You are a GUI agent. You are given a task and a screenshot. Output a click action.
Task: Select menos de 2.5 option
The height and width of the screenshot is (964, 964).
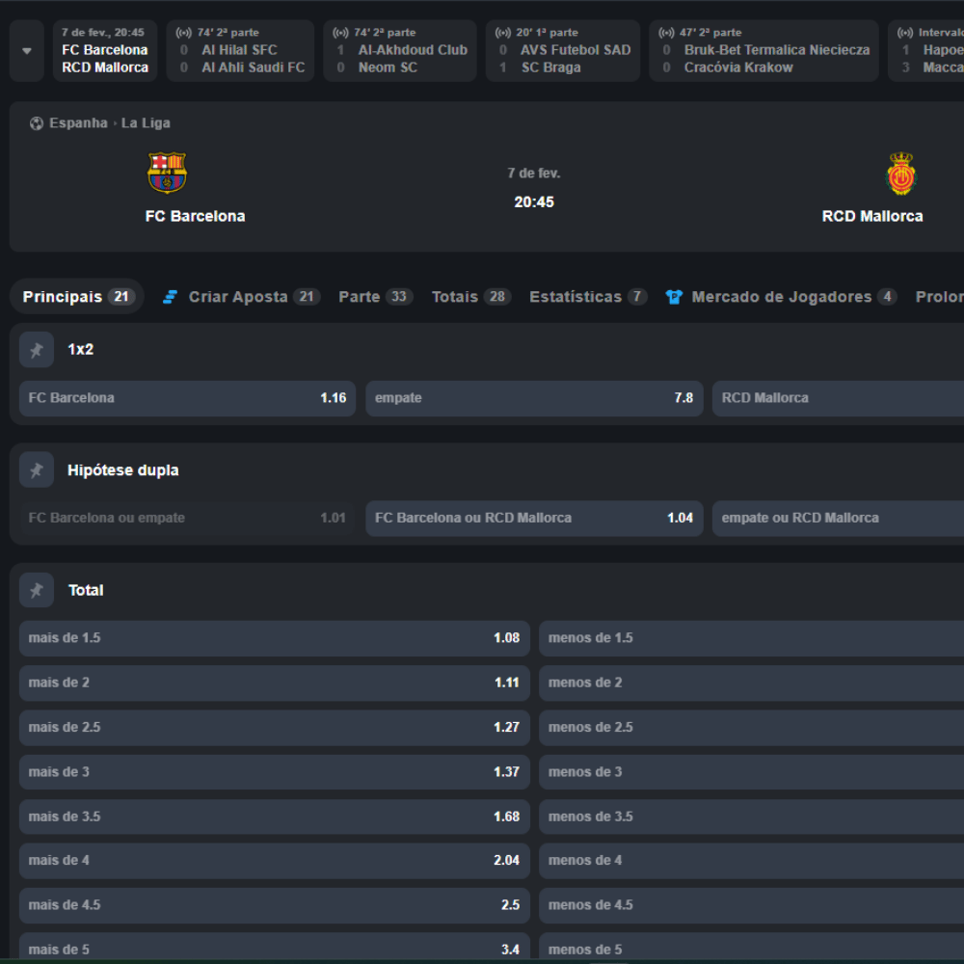(x=751, y=728)
